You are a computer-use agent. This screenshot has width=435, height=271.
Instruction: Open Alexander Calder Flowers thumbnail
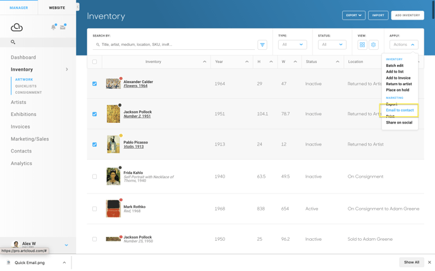point(113,84)
